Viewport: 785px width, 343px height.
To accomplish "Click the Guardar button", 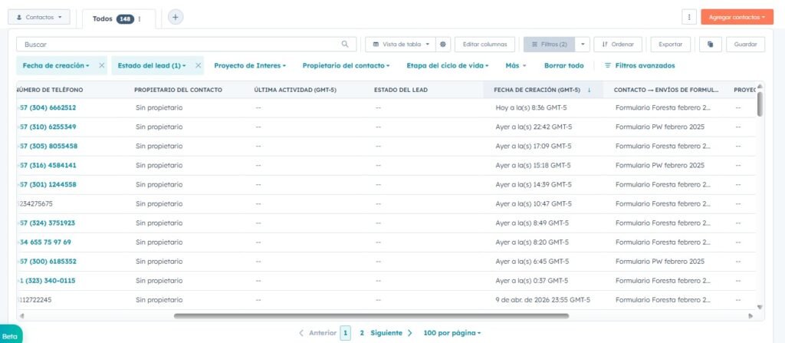I will click(x=745, y=45).
